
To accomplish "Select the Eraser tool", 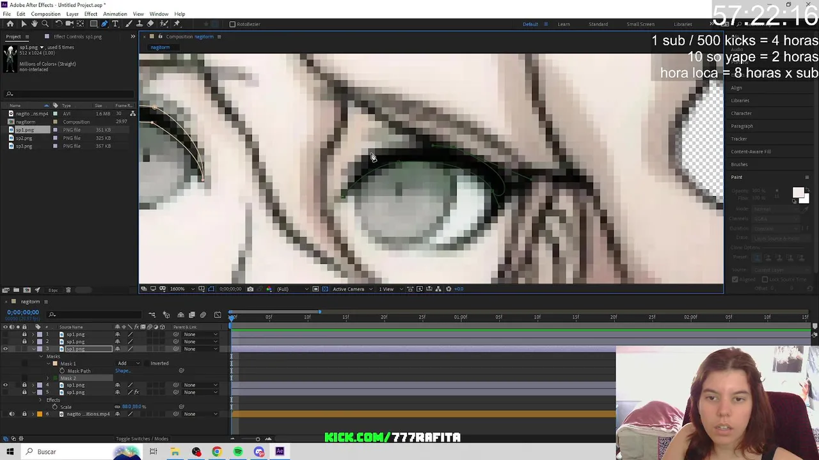I will (x=150, y=24).
